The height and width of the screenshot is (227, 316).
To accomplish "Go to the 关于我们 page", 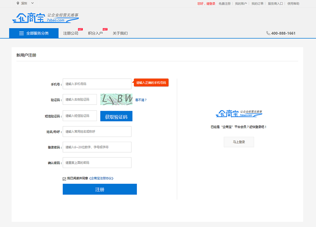I will coord(120,33).
